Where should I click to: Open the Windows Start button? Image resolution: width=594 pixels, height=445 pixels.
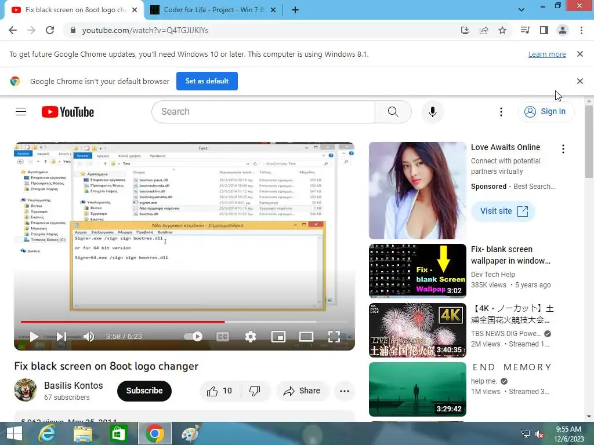[15, 433]
